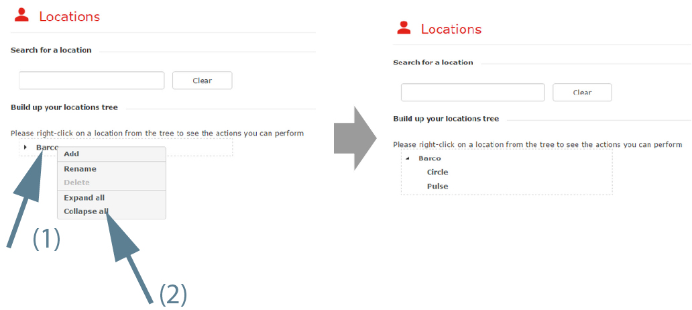Collapse the expanded Barco node arrow in right panel
The height and width of the screenshot is (310, 692).
[x=407, y=158]
